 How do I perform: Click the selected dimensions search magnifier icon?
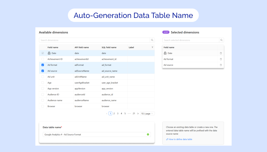click(x=221, y=40)
